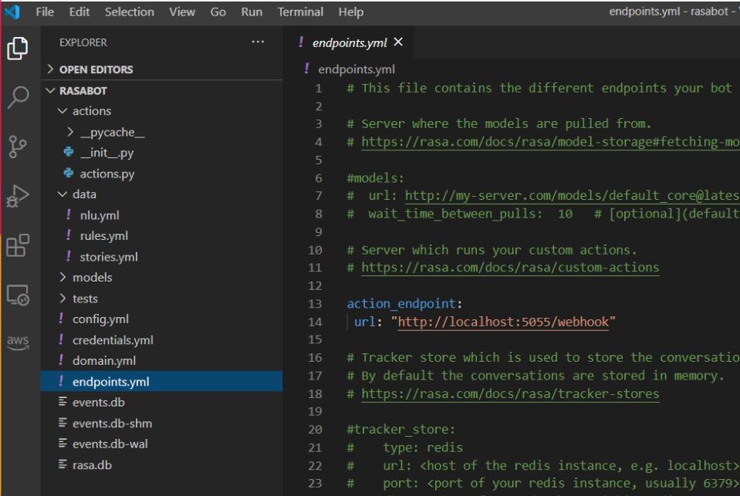Open the Remote Explorer view icon
The height and width of the screenshot is (496, 740).
(18, 295)
